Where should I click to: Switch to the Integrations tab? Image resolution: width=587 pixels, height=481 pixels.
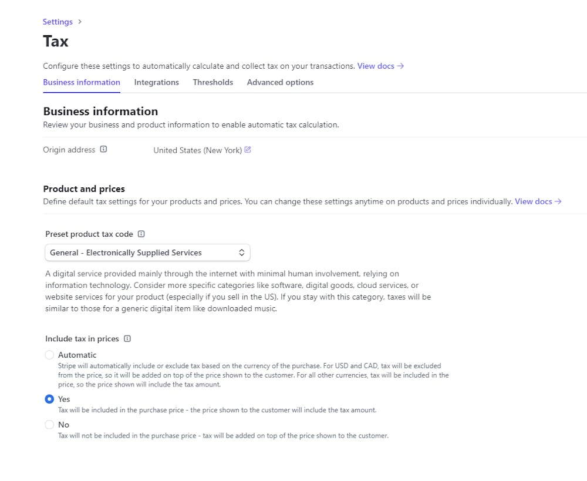click(156, 82)
